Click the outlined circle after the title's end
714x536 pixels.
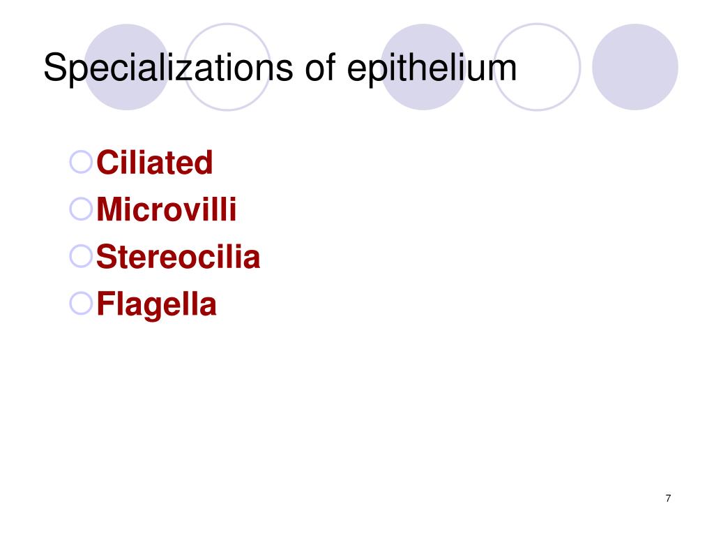tap(537, 67)
